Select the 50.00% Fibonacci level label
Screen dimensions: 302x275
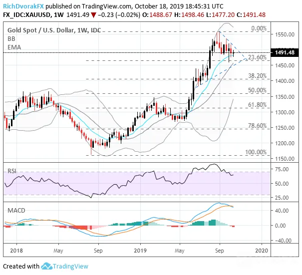(257, 90)
